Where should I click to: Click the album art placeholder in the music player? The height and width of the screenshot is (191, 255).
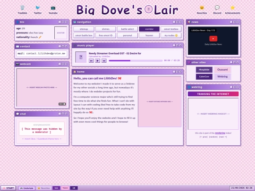tap(81, 57)
